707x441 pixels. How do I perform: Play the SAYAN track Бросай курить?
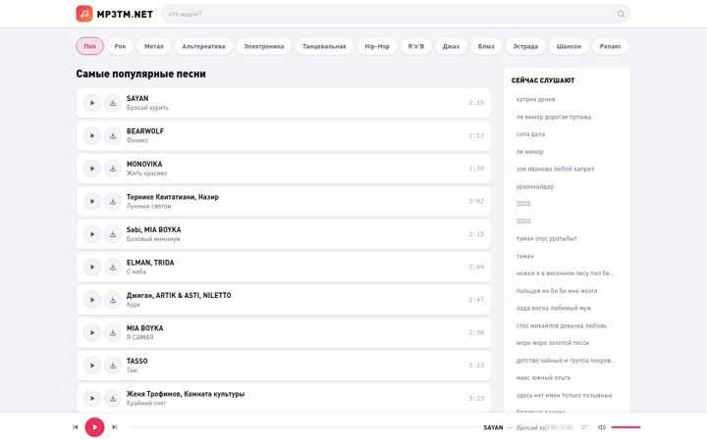[92, 103]
